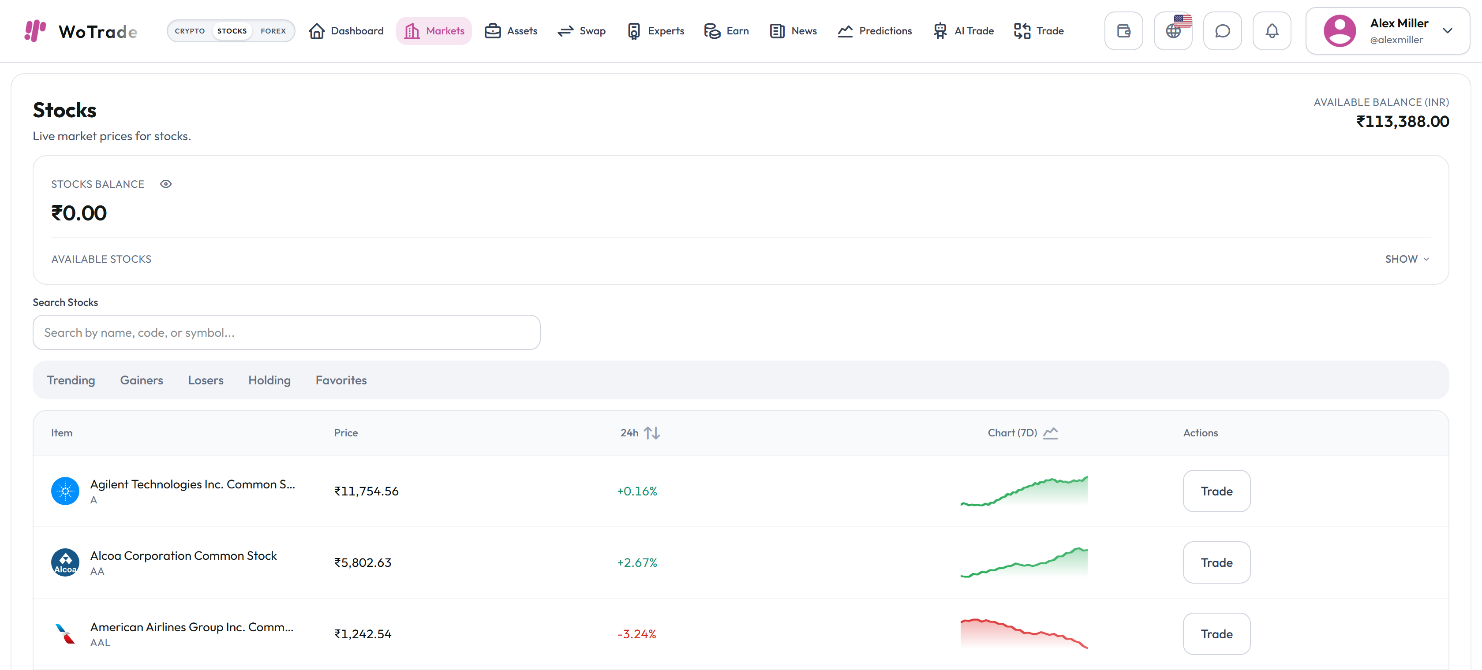Click the Swap arrows icon
This screenshot has height=670, width=1482.
pyautogui.click(x=565, y=31)
